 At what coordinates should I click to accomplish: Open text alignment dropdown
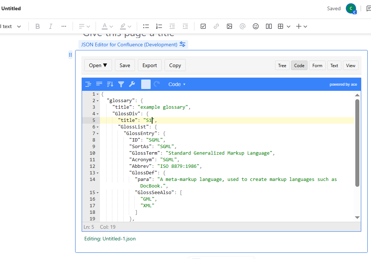pos(84,26)
